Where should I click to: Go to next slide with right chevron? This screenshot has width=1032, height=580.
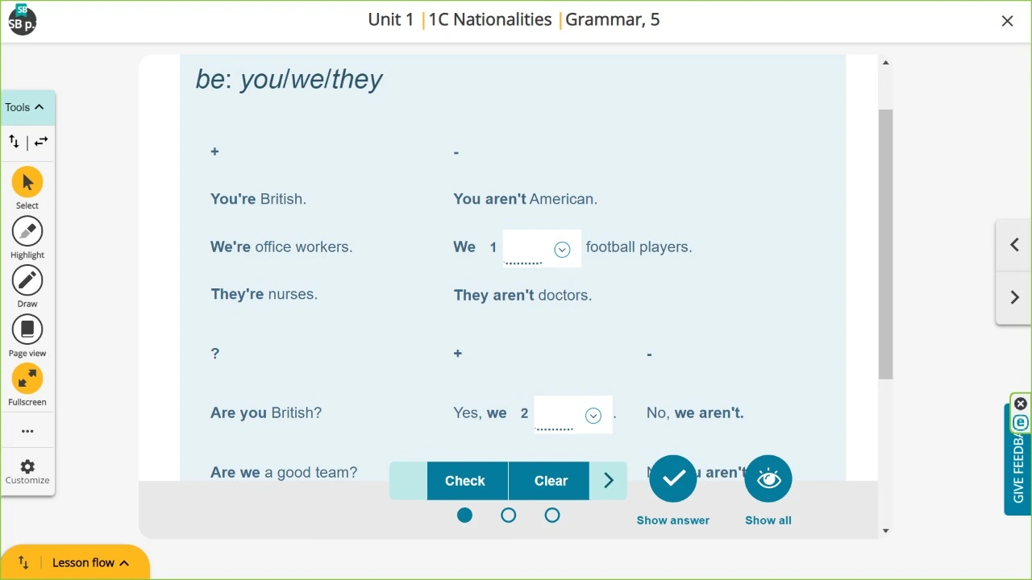click(1014, 297)
